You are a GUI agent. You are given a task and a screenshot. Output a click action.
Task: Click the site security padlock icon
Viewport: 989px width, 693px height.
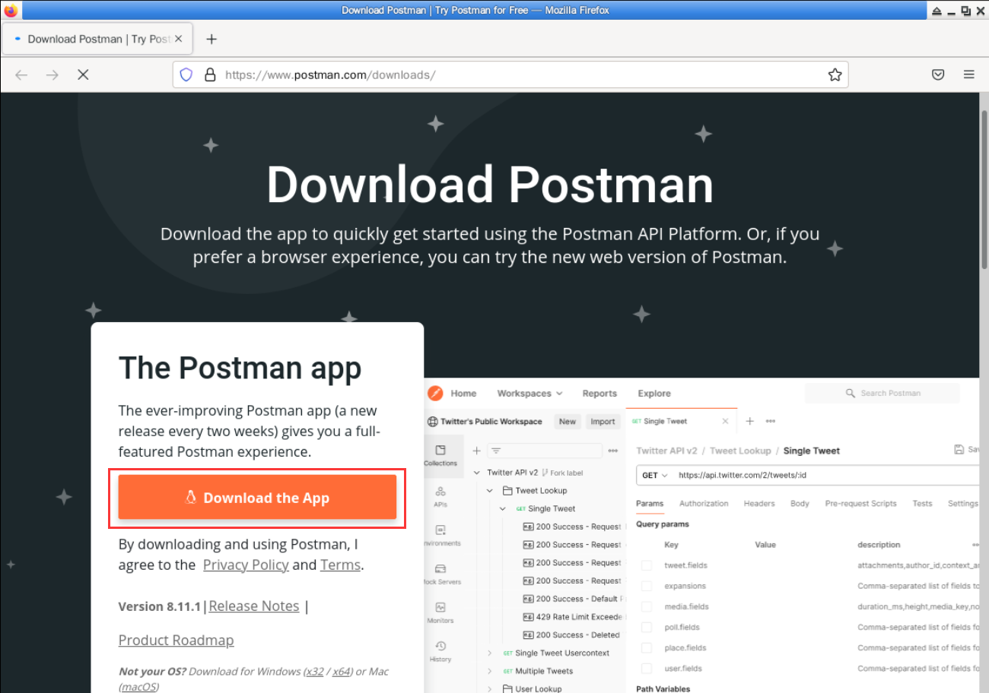(209, 74)
